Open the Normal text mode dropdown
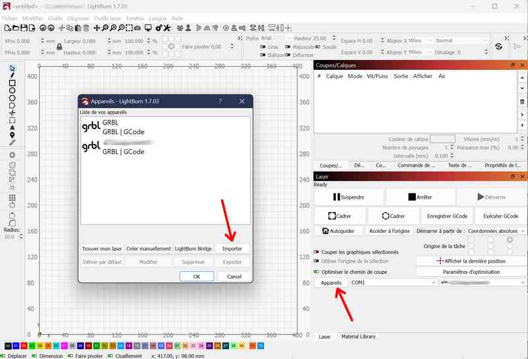This screenshot has height=359, width=528. click(461, 40)
